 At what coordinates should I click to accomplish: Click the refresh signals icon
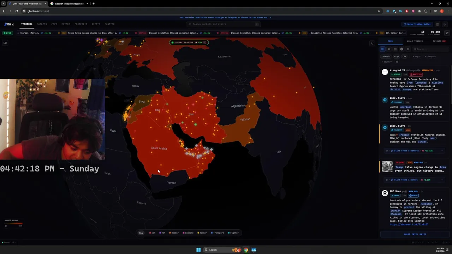[x=447, y=33]
